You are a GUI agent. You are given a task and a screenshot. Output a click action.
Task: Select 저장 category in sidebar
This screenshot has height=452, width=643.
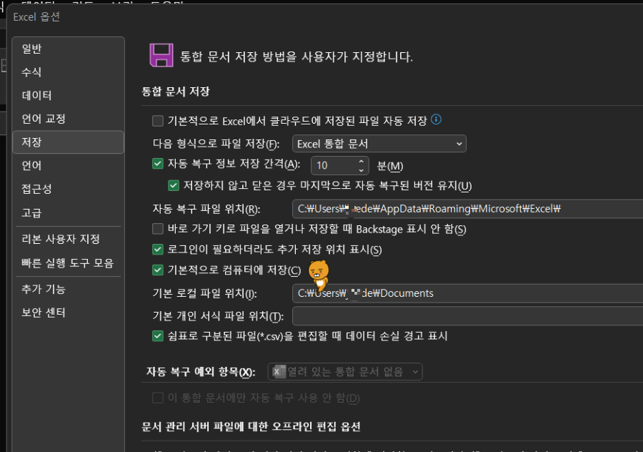pos(69,142)
